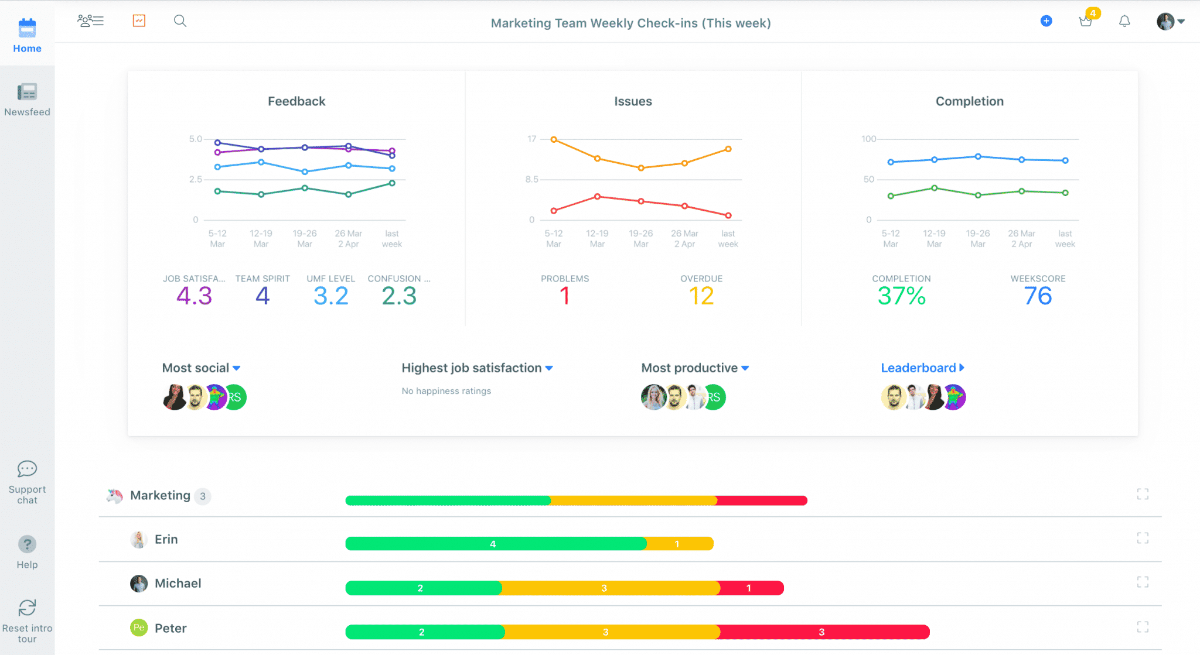Viewport: 1200px width, 655px height.
Task: Expand Peter's task row details
Action: pos(1144,627)
